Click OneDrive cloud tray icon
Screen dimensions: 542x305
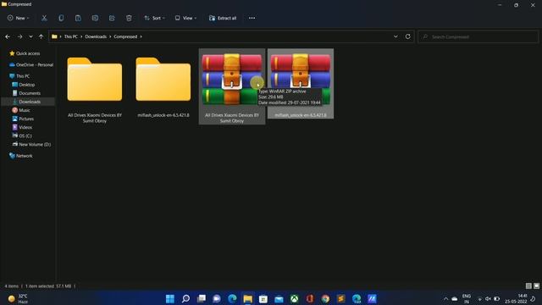click(x=455, y=299)
